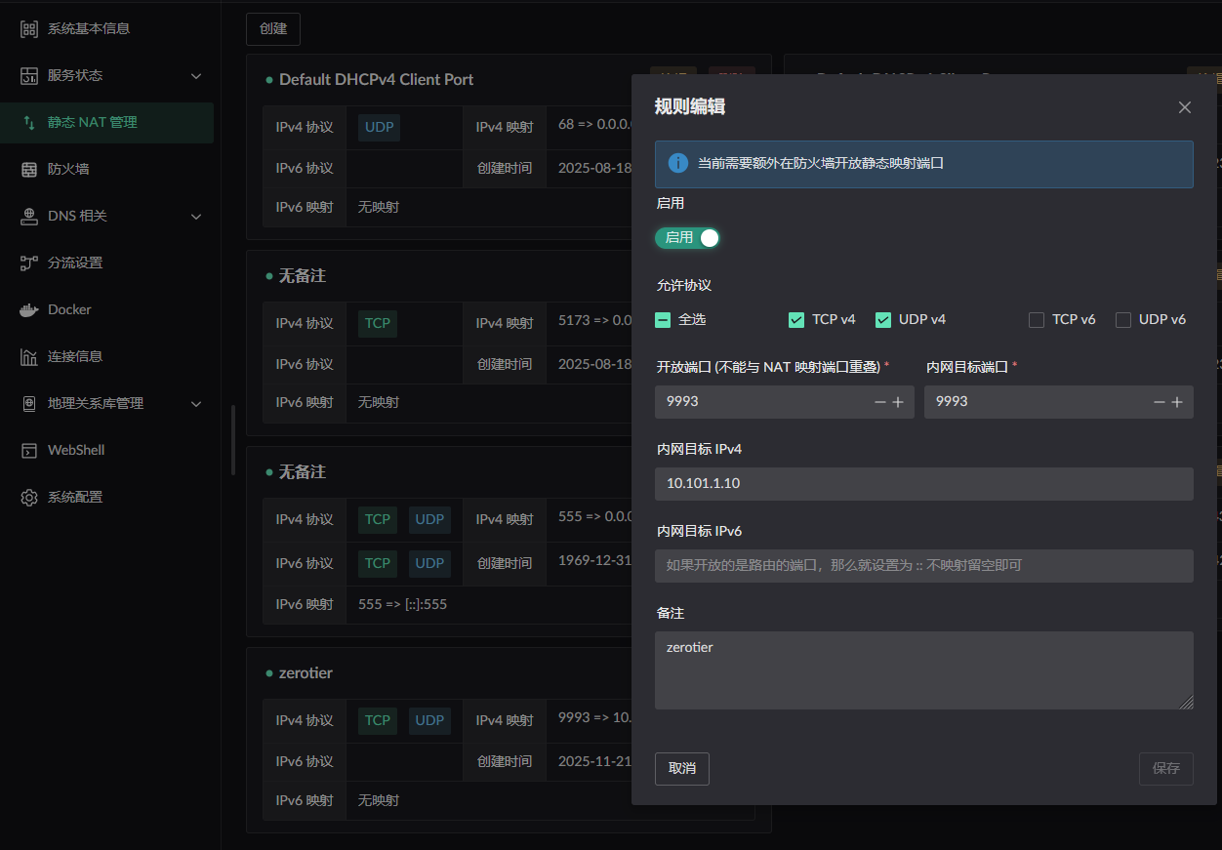Click the traffic split settings icon

(29, 263)
